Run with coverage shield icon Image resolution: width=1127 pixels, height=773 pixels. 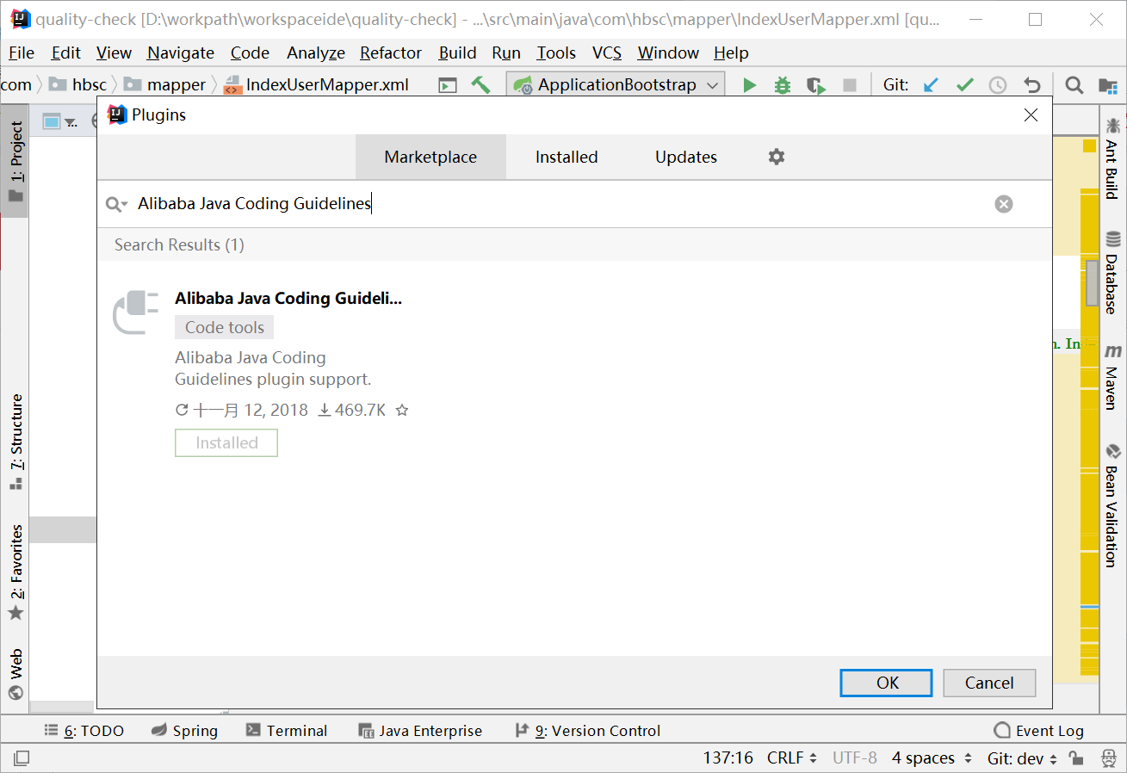pyautogui.click(x=815, y=85)
